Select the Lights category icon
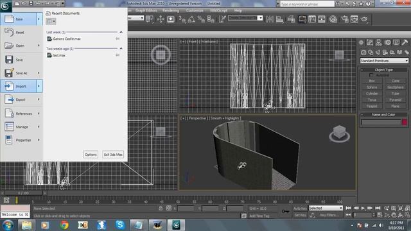This screenshot has height=231, width=411. 378,53
